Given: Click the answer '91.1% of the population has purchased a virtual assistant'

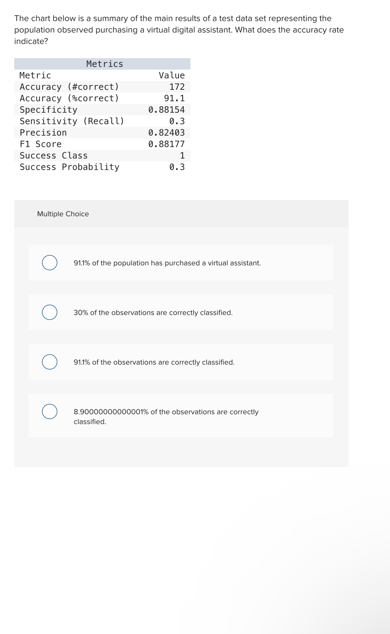Looking at the screenshot, I should 167,263.
